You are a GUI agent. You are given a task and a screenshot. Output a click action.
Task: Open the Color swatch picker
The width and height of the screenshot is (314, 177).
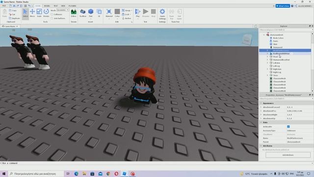coord(117,12)
